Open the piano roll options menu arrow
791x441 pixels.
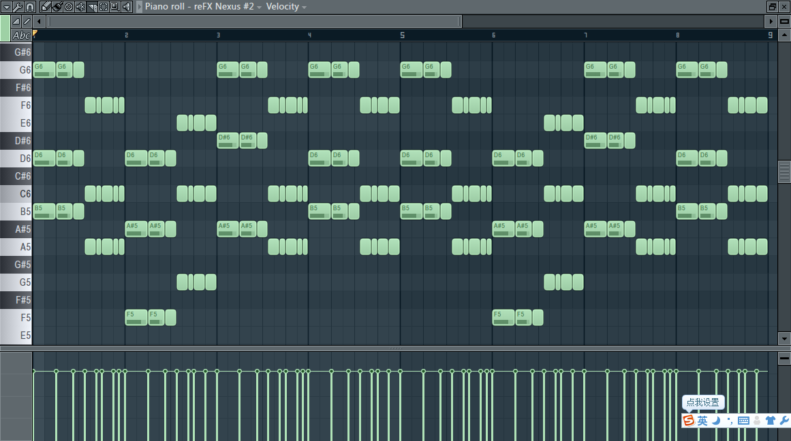(x=7, y=7)
